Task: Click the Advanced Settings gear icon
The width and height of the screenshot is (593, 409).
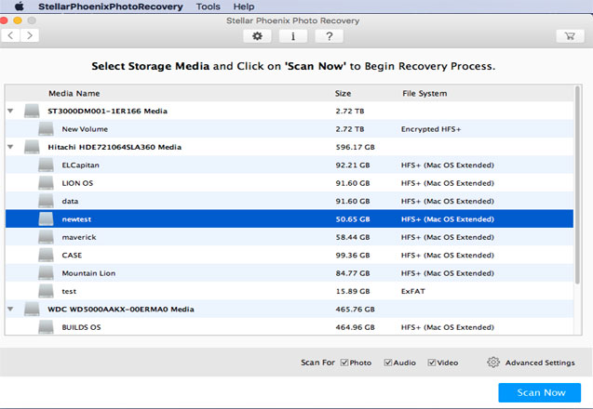Action: pos(493,363)
